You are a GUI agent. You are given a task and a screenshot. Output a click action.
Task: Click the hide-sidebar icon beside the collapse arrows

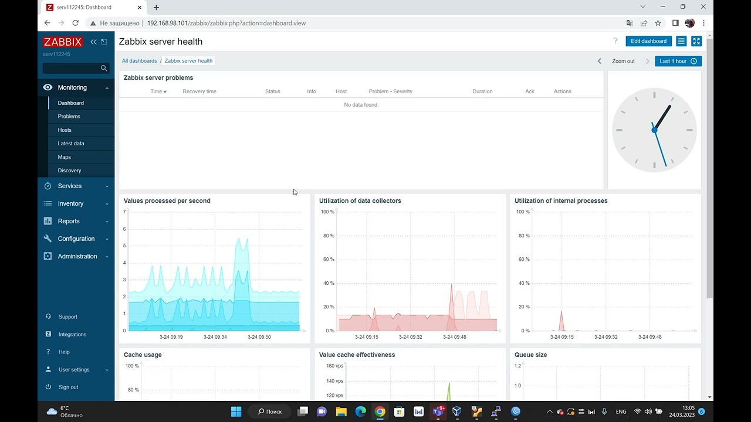coord(104,42)
